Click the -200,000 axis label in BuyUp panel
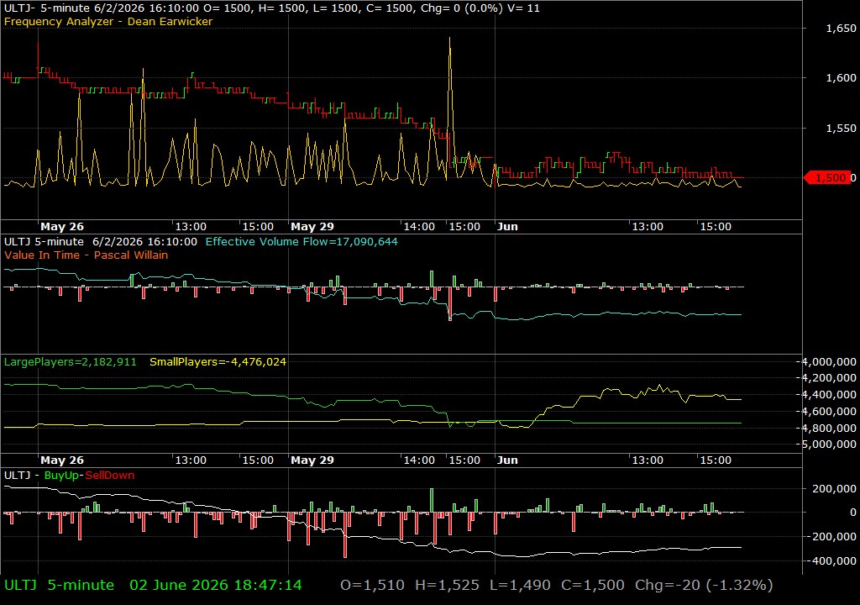The height and width of the screenshot is (605, 860). point(831,536)
